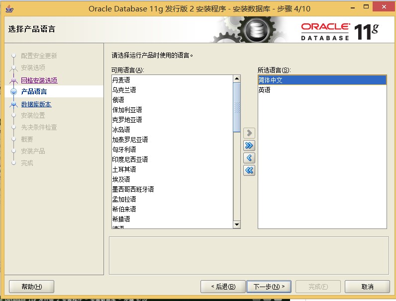Open 帮助 help button
This screenshot has height=301, width=396.
tap(32, 287)
